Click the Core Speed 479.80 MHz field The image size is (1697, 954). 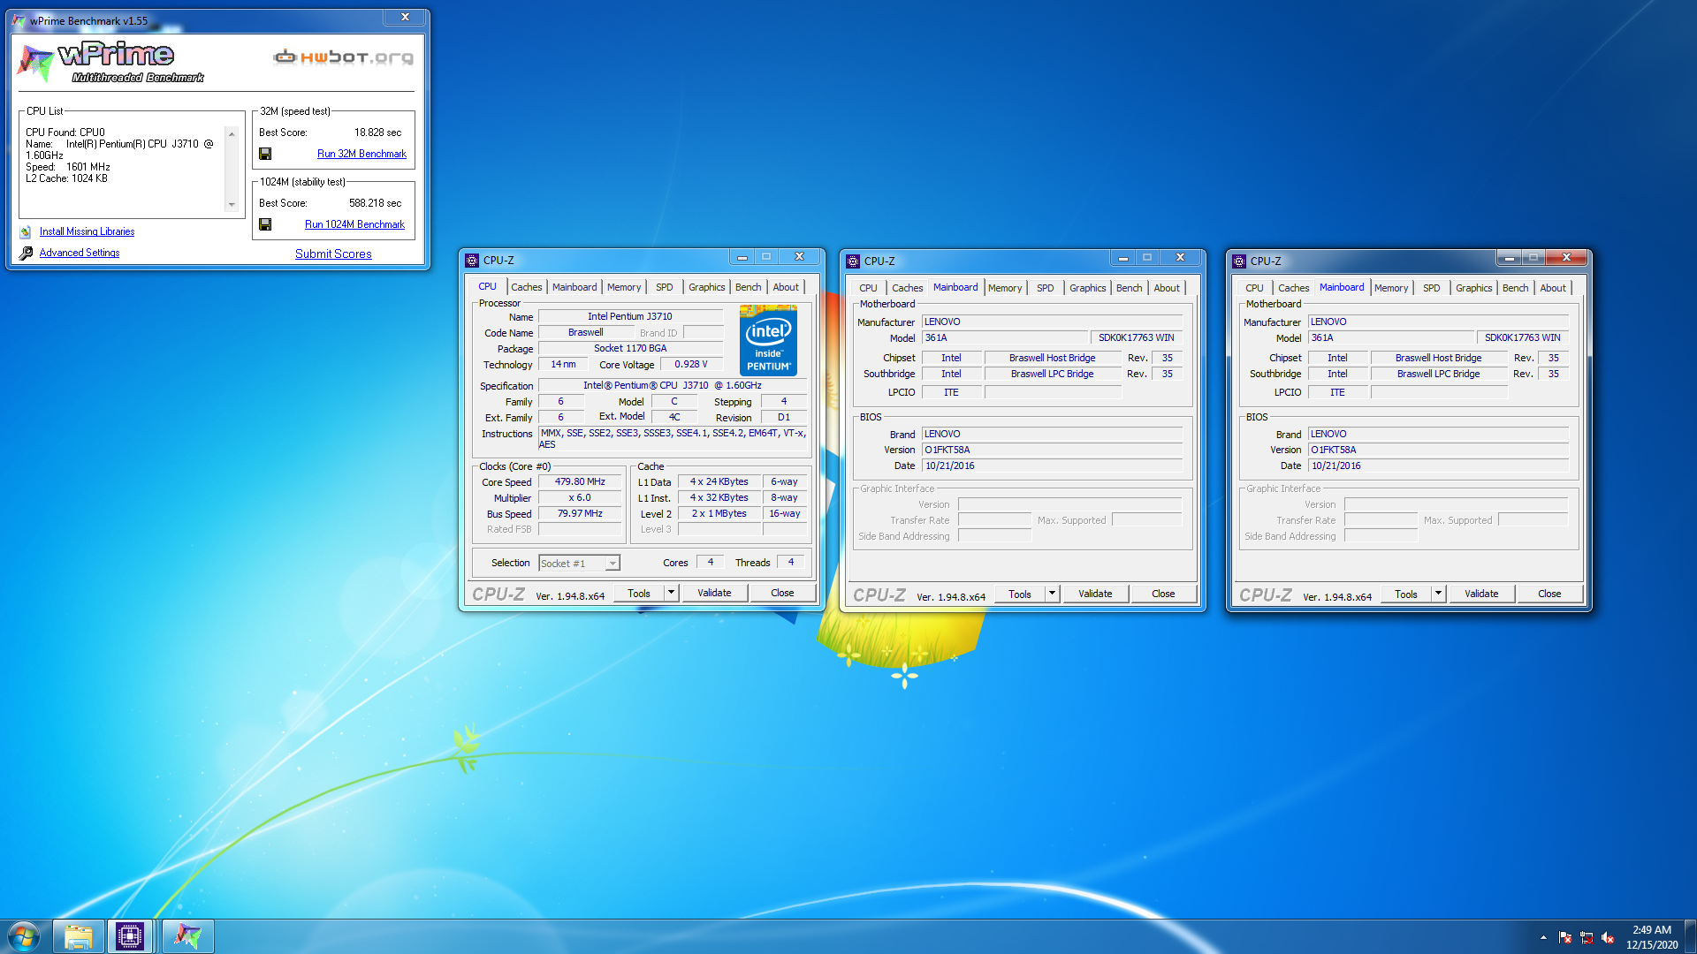point(580,482)
